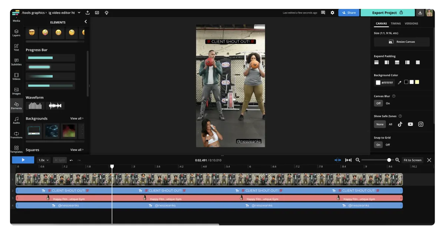Screen dimensions: 445x234
Task: Click the Split button
Action: (x=60, y=160)
